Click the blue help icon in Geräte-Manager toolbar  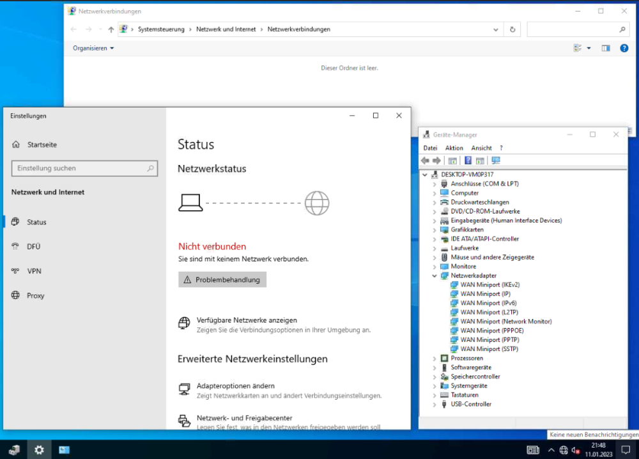468,160
